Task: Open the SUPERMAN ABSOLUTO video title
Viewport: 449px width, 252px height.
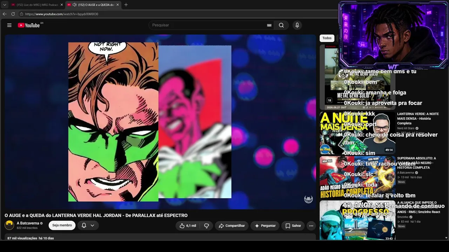Action: tap(417, 163)
